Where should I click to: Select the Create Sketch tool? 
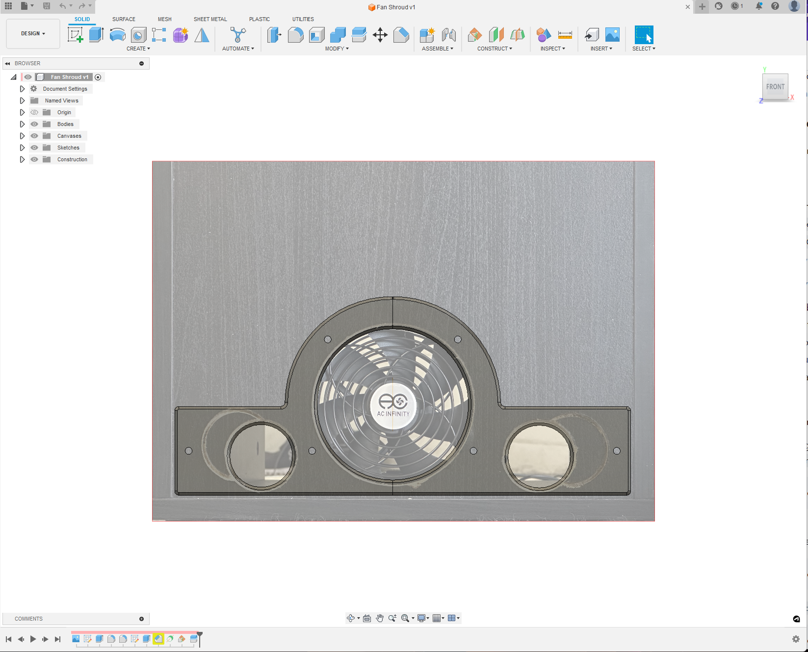tap(75, 35)
